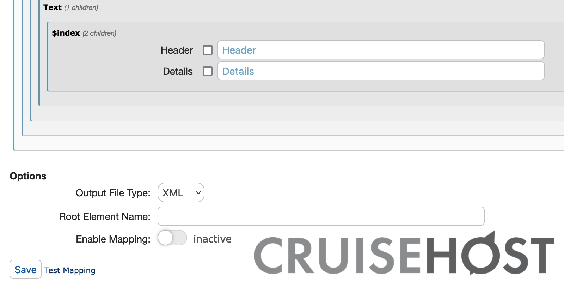Click the Options section heading

pos(28,176)
